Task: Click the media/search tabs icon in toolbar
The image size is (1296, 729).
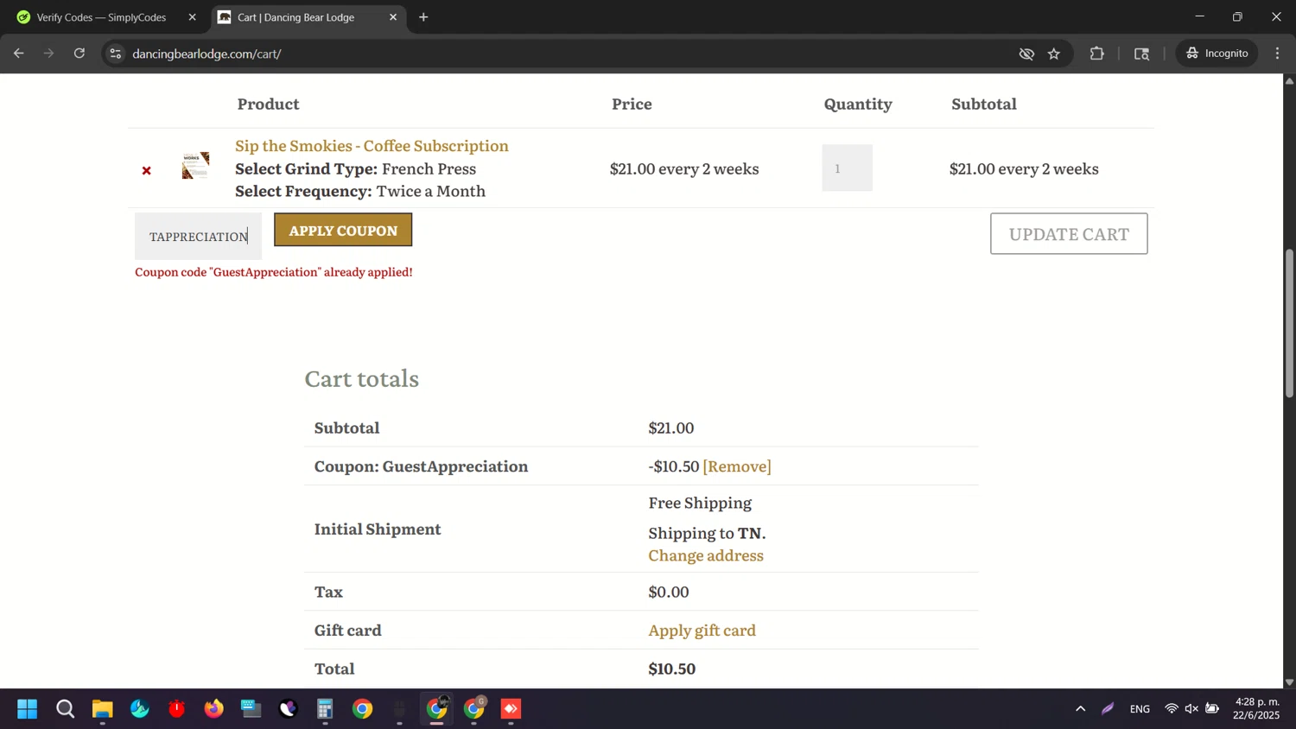Action: coord(1142,54)
